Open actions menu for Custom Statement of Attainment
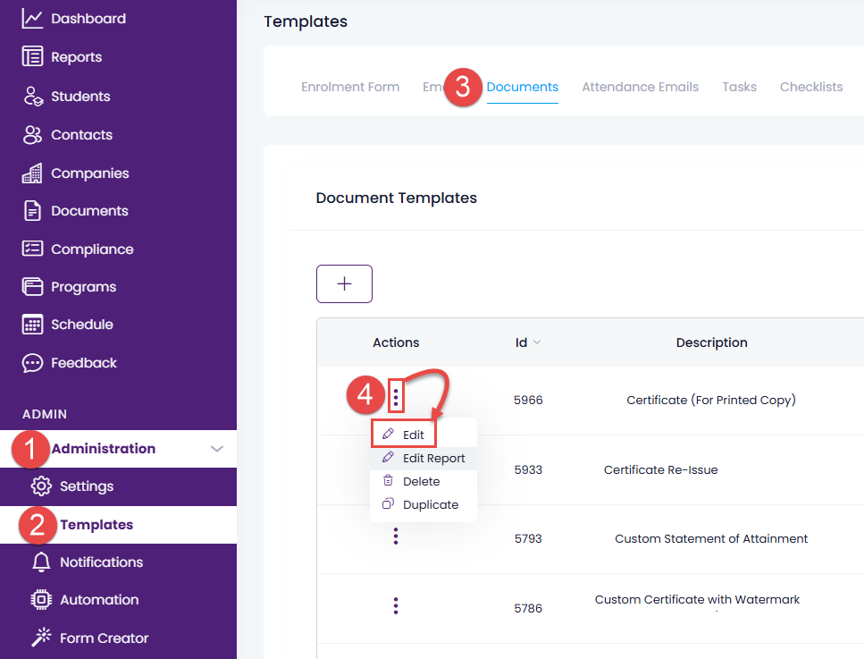This screenshot has height=659, width=864. coord(396,536)
